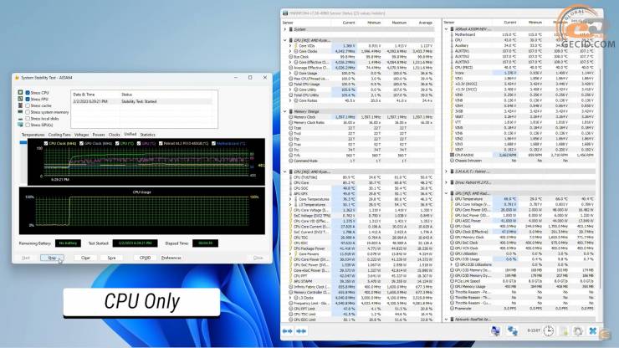Click the Preferences button
The image size is (619, 348).
tap(171, 258)
